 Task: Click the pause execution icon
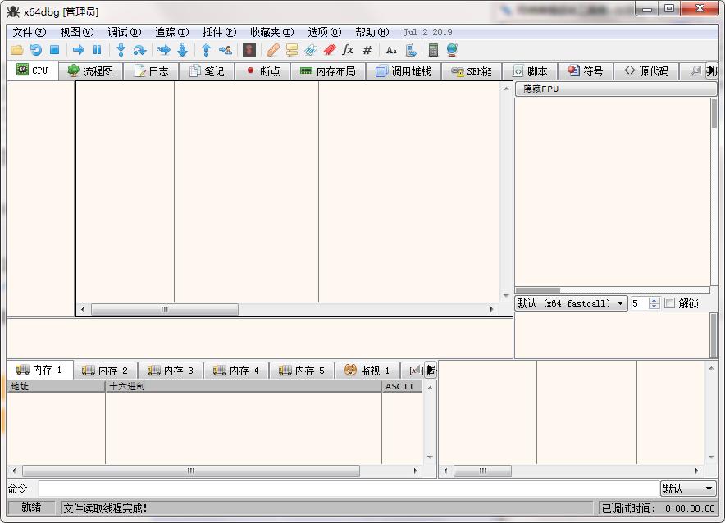[x=97, y=50]
